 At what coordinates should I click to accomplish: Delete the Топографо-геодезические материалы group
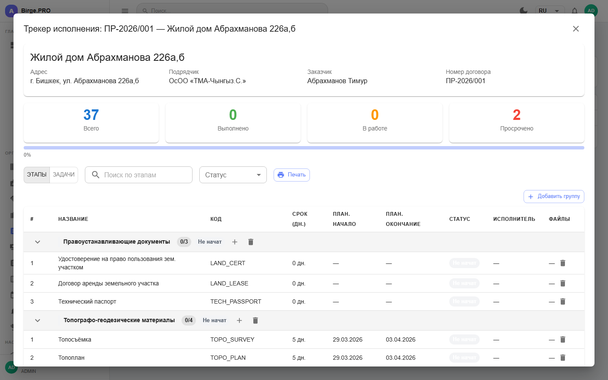[255, 320]
